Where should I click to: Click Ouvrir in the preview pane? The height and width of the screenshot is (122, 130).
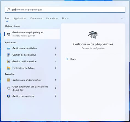point(73,59)
